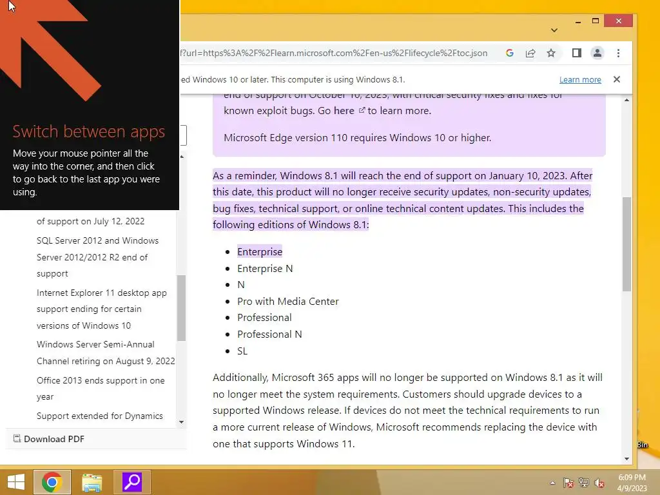Click sidebar scroll up arrow
The height and width of the screenshot is (495, 660).
(x=181, y=157)
